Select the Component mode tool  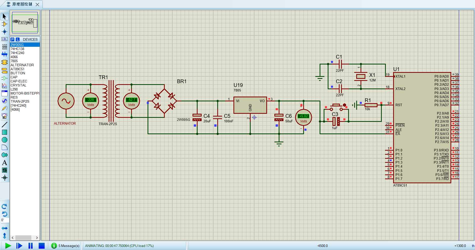5,24
